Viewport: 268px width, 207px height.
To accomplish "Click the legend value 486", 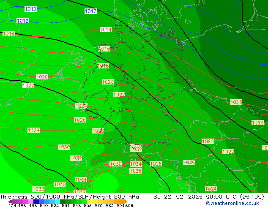I will click(22, 205).
